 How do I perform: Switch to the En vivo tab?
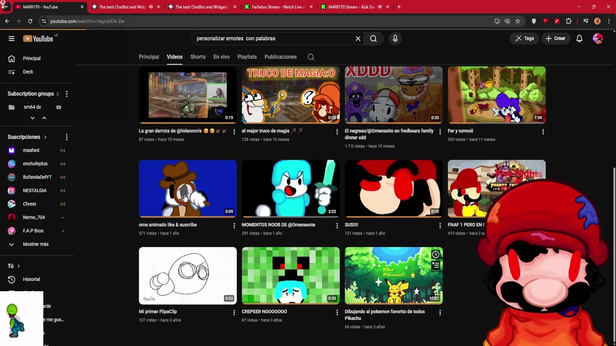coord(221,57)
